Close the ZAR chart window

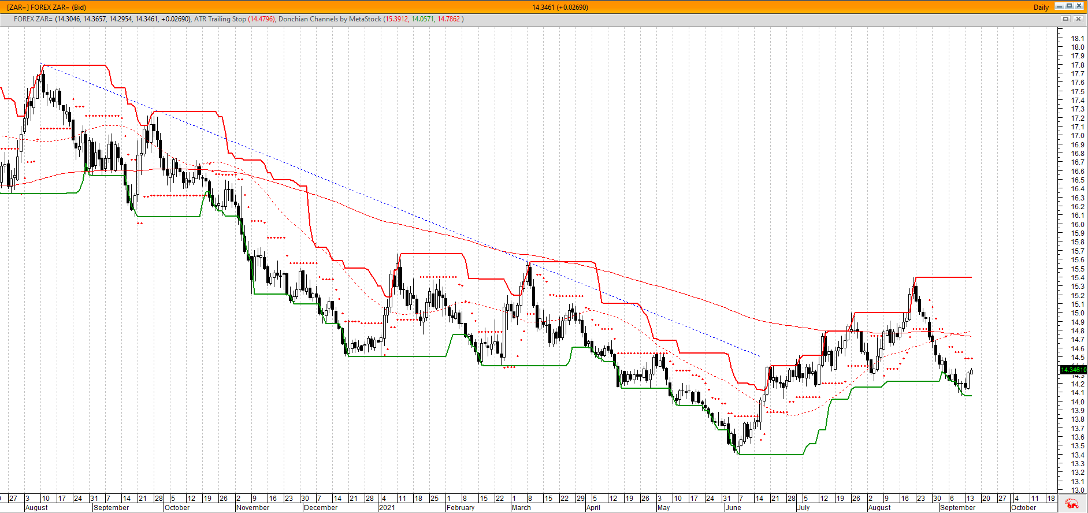(x=1079, y=6)
